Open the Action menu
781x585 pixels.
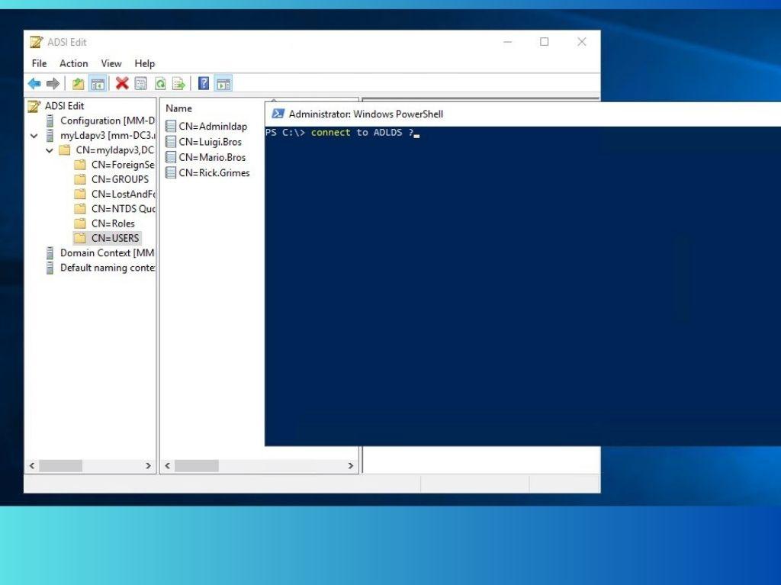coord(74,63)
